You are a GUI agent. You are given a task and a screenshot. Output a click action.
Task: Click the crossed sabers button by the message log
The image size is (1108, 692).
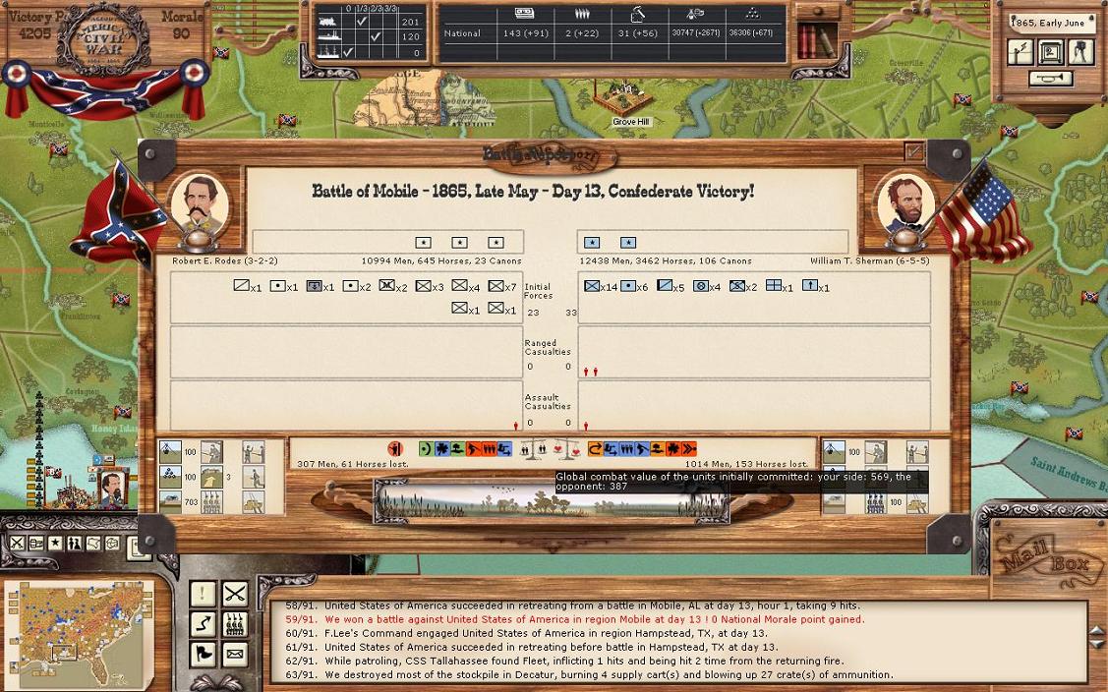[234, 594]
